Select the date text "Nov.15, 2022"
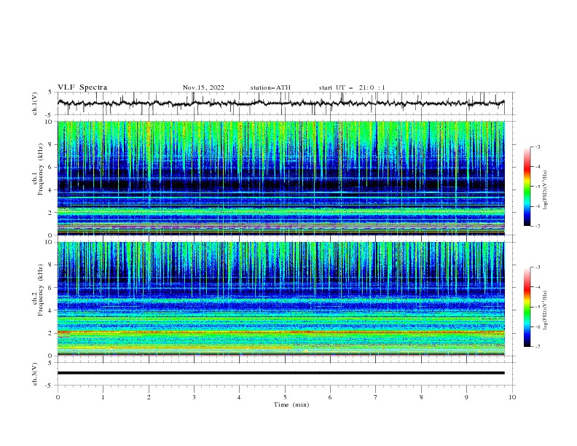Screen dimensions: 577x446 point(203,87)
